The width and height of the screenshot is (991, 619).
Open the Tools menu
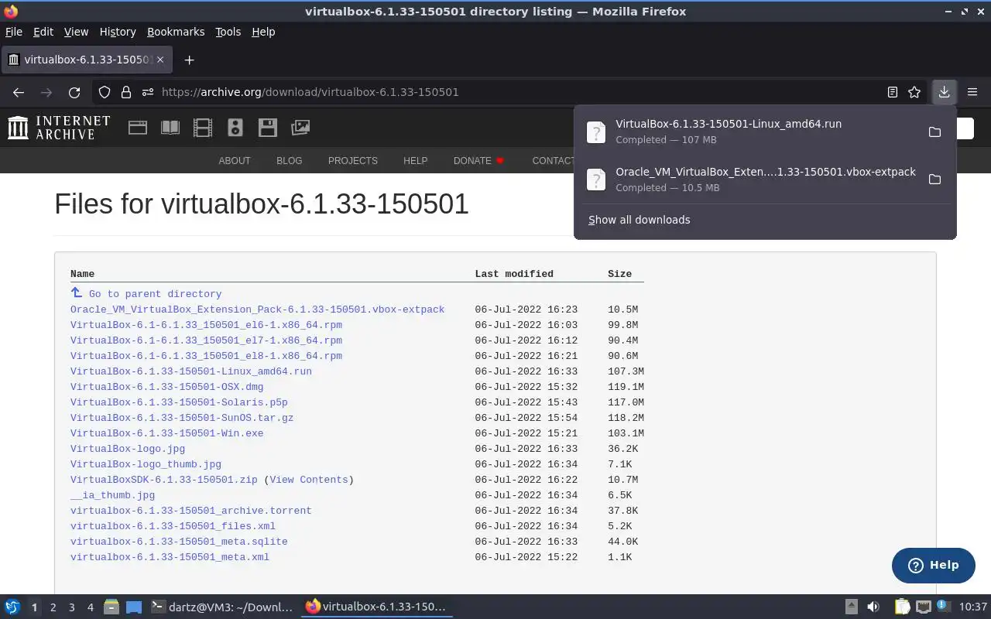tap(228, 32)
